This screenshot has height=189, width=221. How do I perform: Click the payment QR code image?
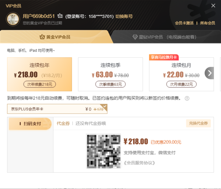[103, 151]
